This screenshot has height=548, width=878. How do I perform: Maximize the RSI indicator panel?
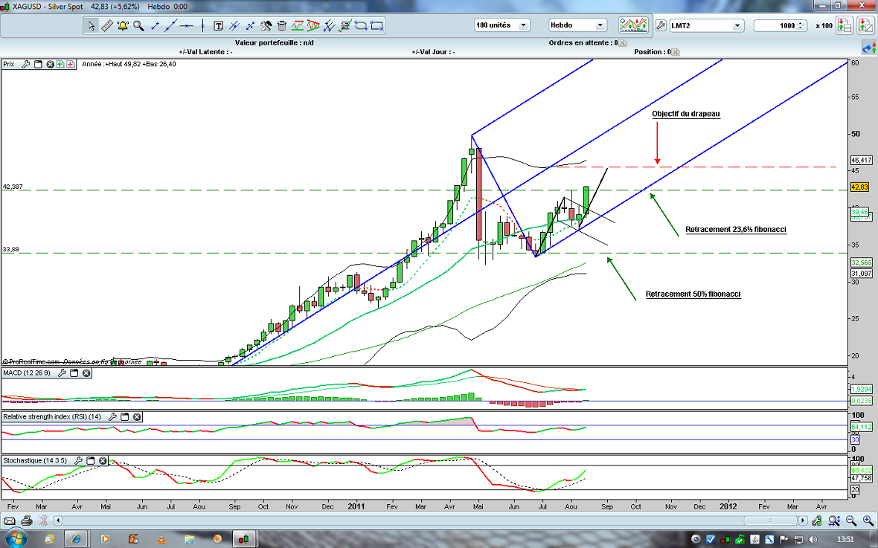pos(124,417)
